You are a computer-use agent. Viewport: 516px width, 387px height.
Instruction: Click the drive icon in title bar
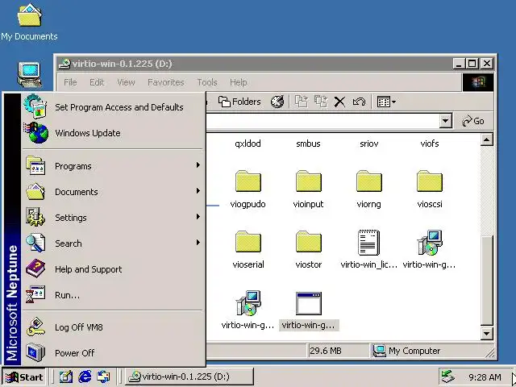(64, 64)
